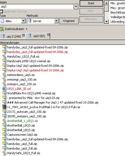Click the installer icon of meteordemo_uiq3.sis
The image size is (125, 156).
tap(4, 75)
